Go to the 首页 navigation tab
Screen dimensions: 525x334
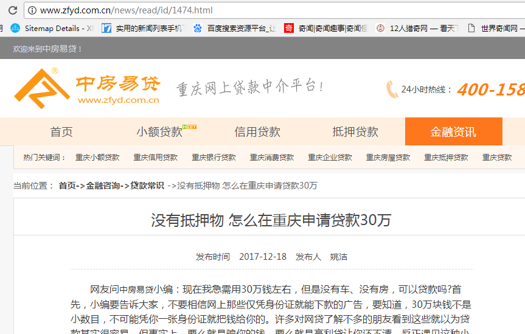pyautogui.click(x=61, y=132)
